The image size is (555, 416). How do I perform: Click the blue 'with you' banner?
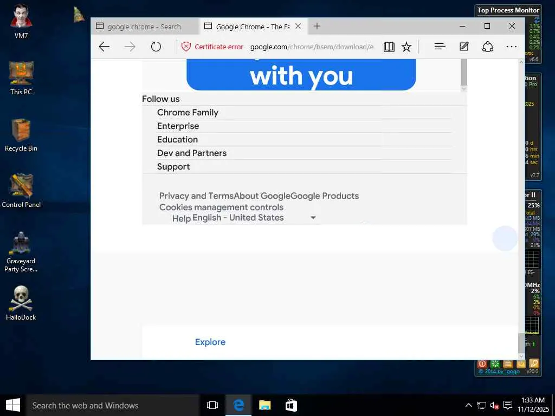(x=301, y=75)
